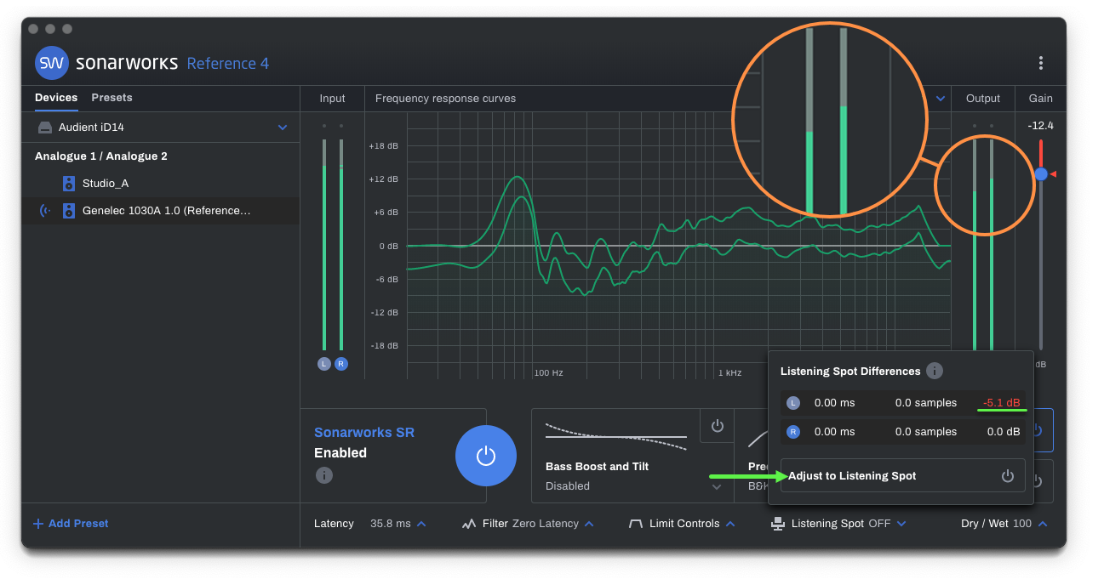The height and width of the screenshot is (579, 1104).
Task: Click the -12.4 gain value
Action: tap(1040, 126)
